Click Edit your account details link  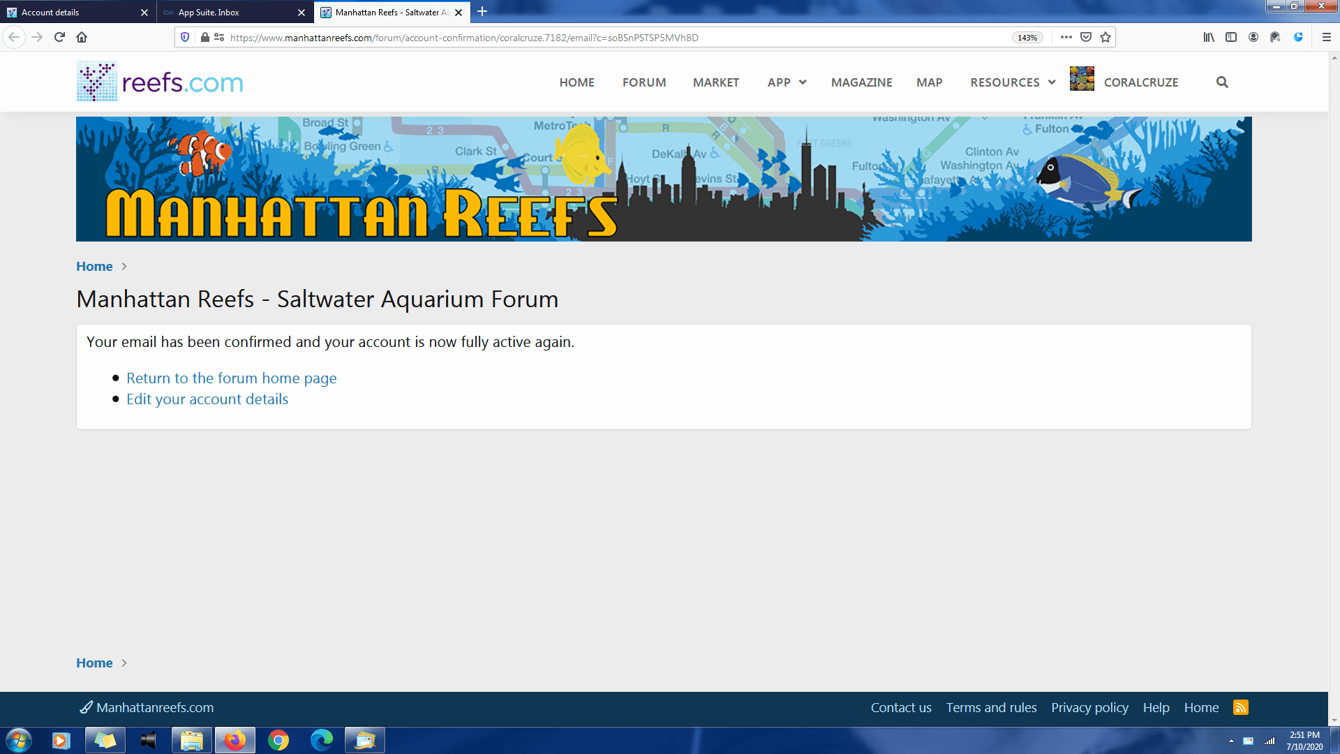[x=207, y=399]
